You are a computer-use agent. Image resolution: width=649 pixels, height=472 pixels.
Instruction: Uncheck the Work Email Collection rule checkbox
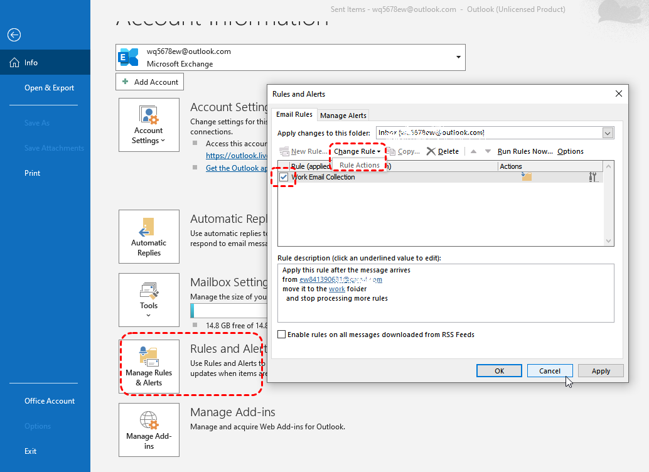point(284,177)
